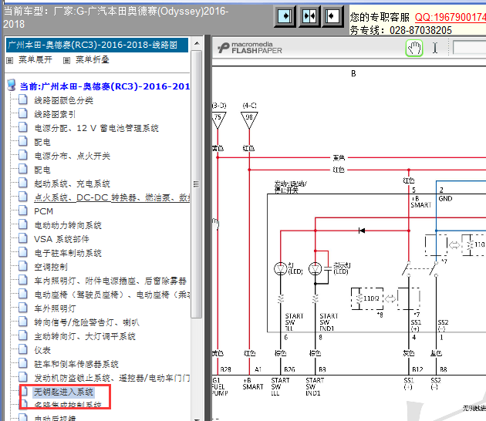Open 起动系统、充电系统 diagram
This screenshot has height=421, width=486.
pyautogui.click(x=73, y=184)
